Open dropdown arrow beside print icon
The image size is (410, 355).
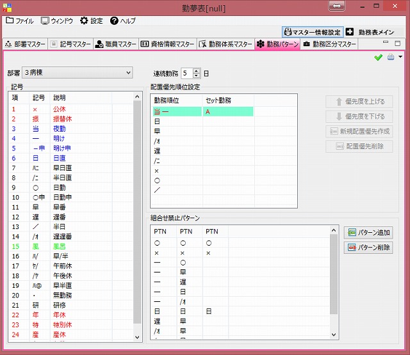400,57
